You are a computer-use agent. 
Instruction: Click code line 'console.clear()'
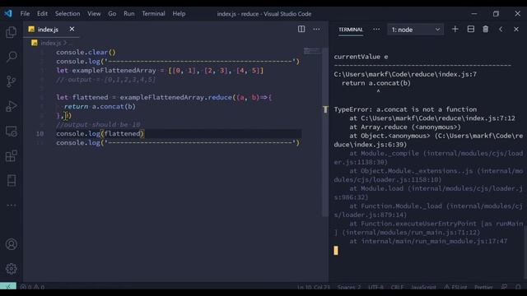pyautogui.click(x=86, y=52)
